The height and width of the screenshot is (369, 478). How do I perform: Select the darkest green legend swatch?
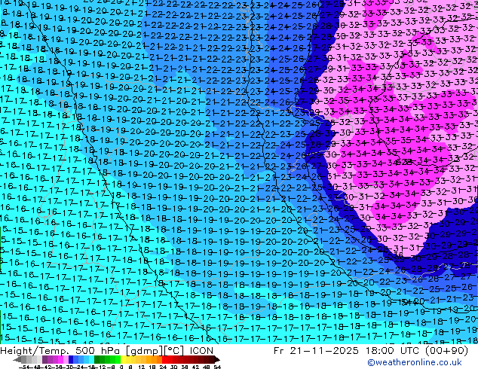click(97, 359)
